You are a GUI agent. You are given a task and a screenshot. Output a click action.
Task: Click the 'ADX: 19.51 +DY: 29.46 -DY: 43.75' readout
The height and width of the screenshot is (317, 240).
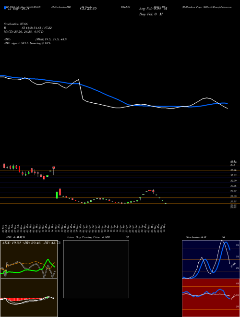pos(31,243)
